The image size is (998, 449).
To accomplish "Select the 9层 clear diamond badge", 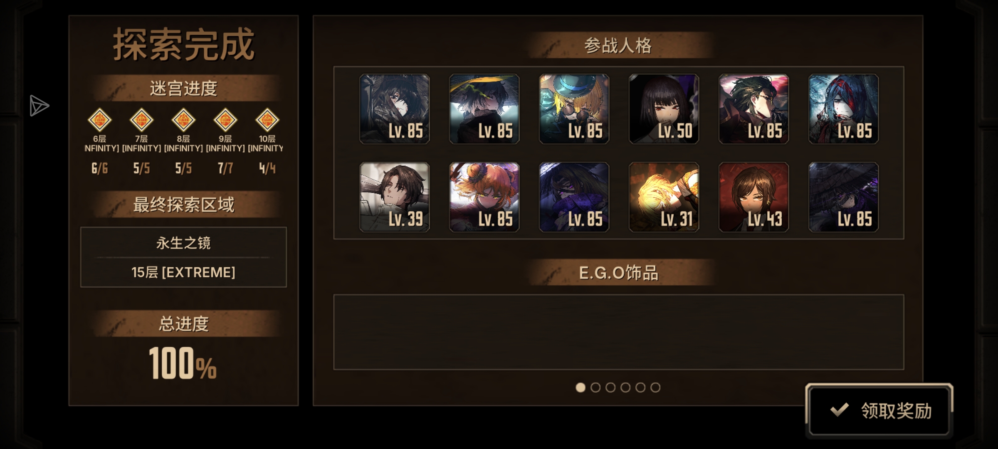I will (225, 120).
